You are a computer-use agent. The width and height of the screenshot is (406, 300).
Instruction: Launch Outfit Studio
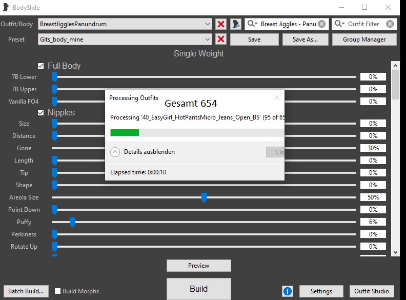(373, 291)
